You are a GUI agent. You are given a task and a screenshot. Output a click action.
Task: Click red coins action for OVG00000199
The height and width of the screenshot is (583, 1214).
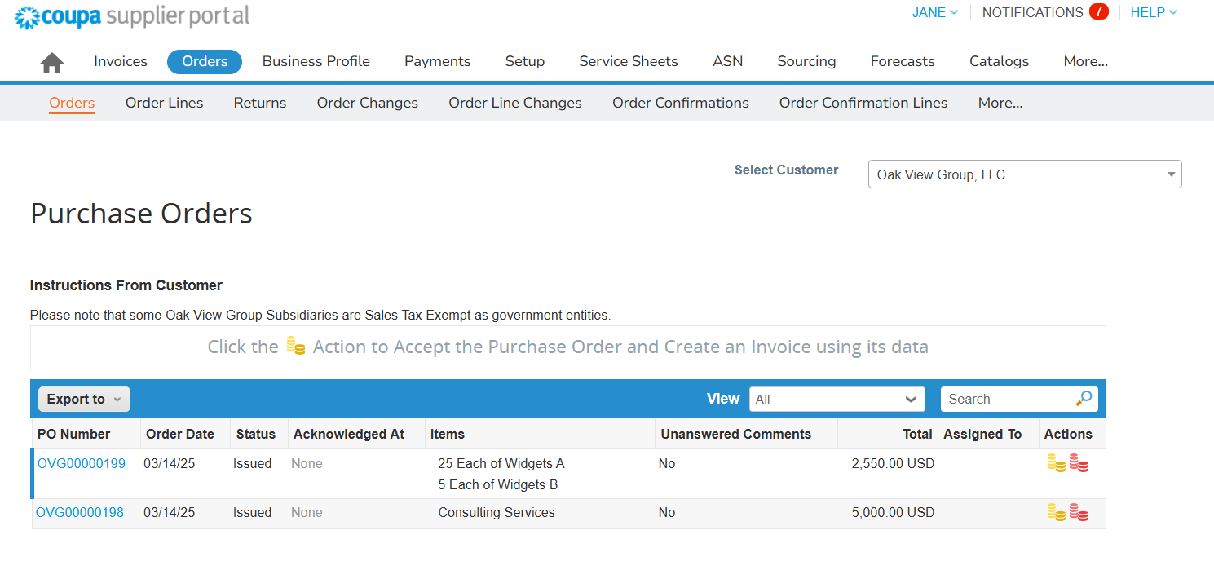[1079, 463]
